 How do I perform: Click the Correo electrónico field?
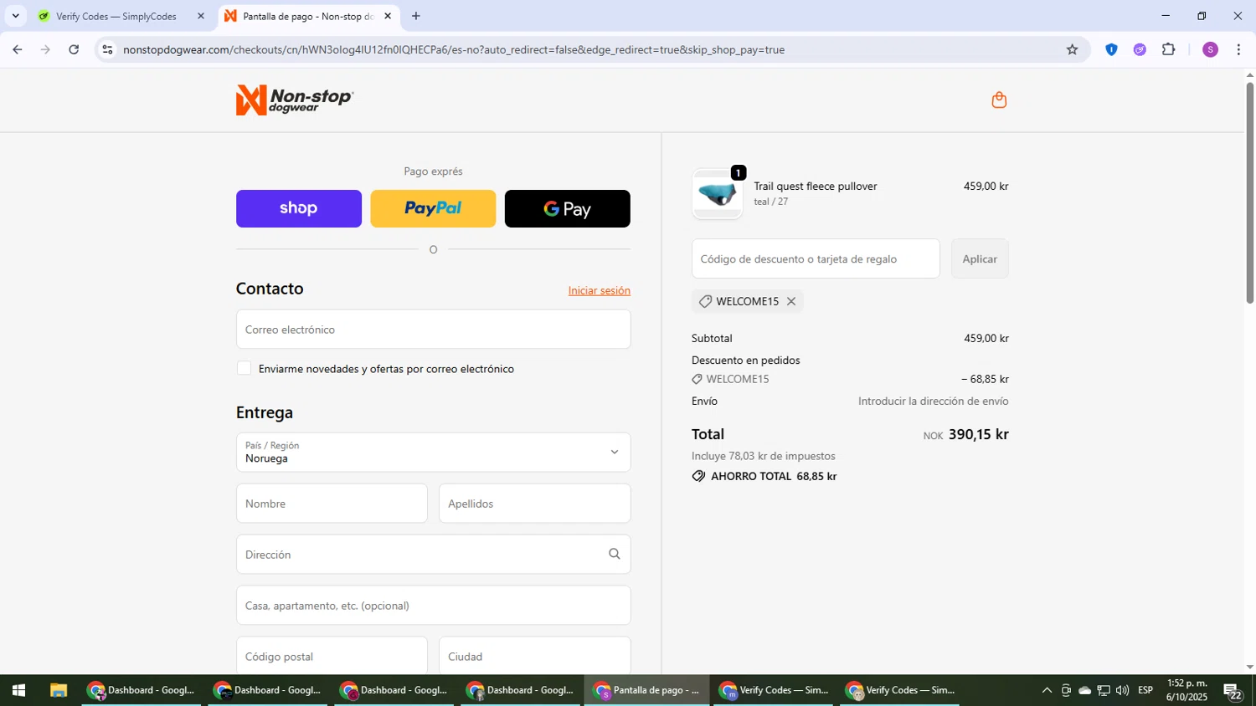pyautogui.click(x=433, y=330)
